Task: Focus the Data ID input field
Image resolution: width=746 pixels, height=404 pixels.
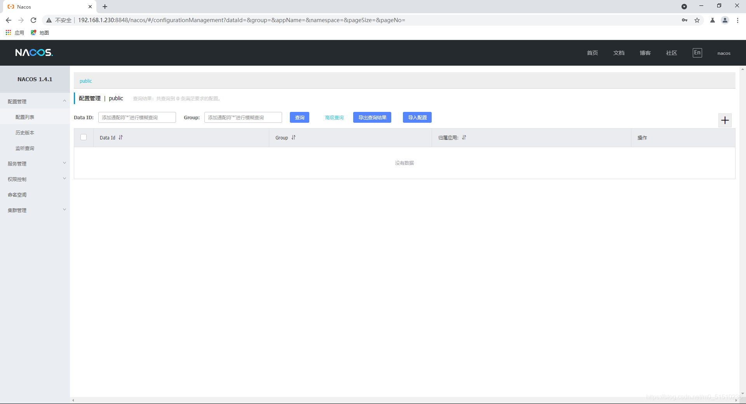Action: 137,117
